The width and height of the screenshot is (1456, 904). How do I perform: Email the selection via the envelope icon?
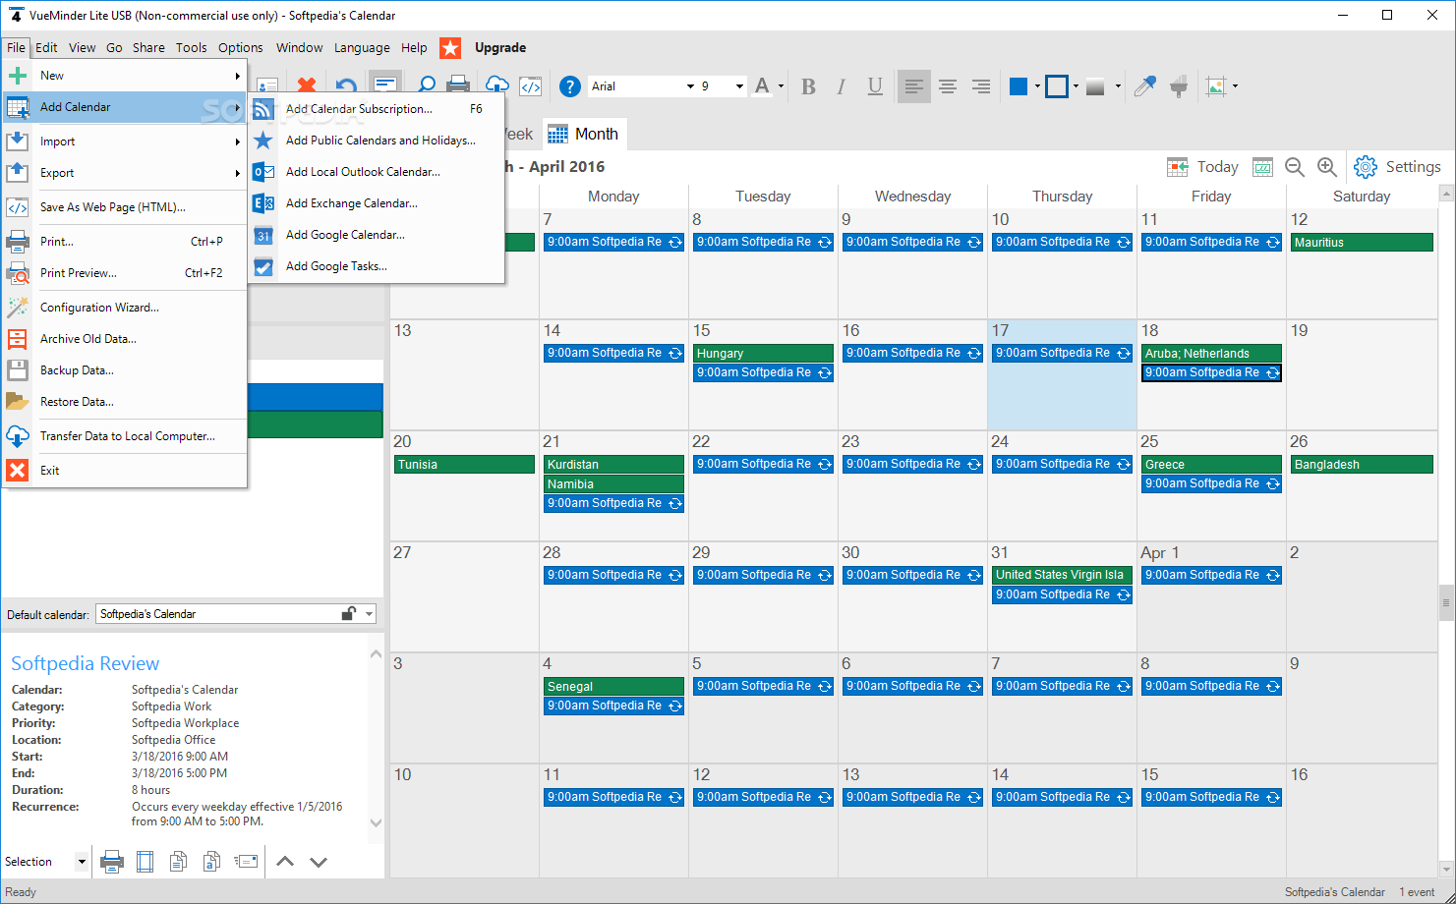click(246, 862)
